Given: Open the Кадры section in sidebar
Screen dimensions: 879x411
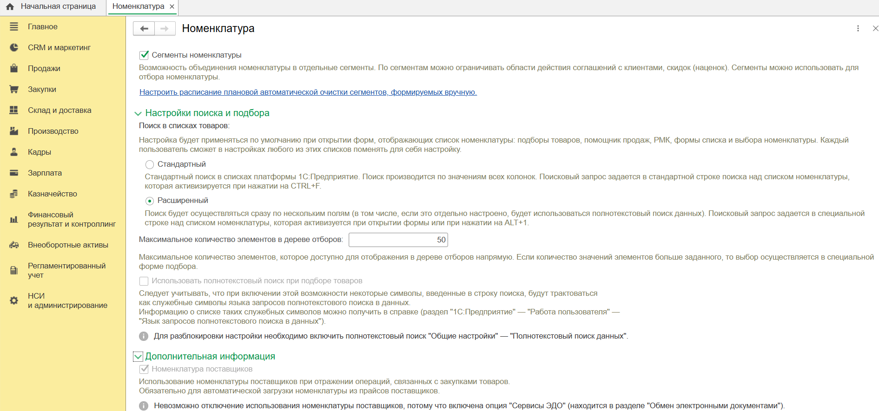Looking at the screenshot, I should (40, 152).
